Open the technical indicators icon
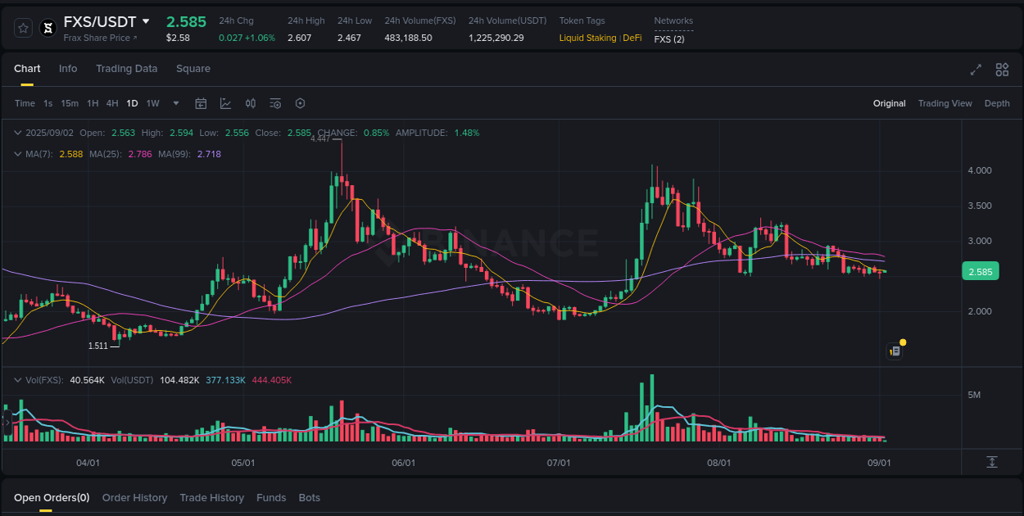This screenshot has height=516, width=1024. click(275, 103)
